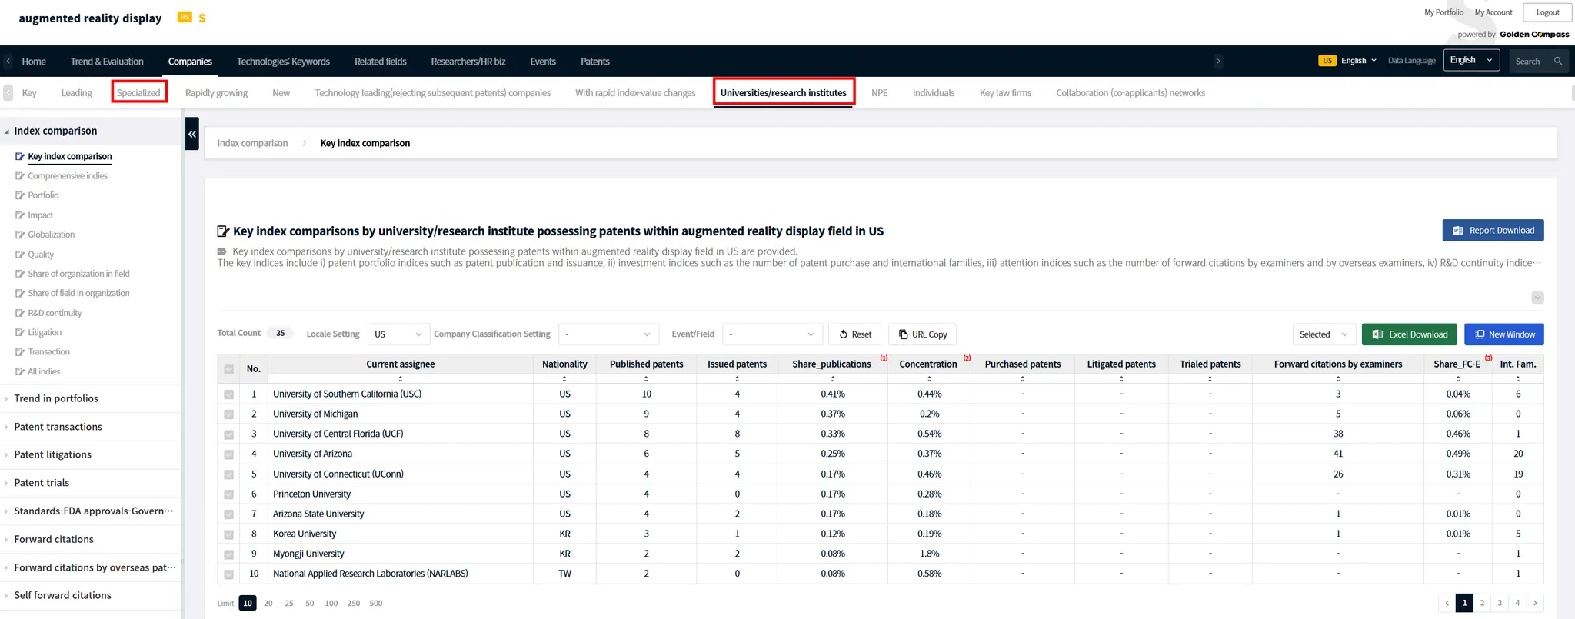Image resolution: width=1575 pixels, height=619 pixels.
Task: Click the URL Copy button
Action: click(x=923, y=334)
